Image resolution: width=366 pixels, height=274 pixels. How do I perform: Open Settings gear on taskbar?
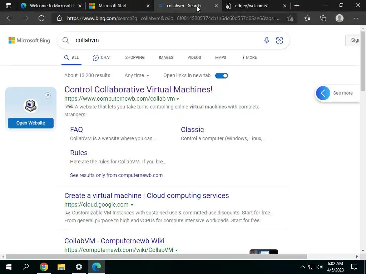(79, 267)
